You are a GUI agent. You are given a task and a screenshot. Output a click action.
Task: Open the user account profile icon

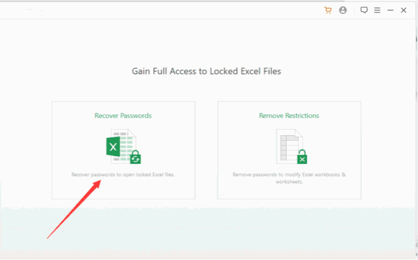point(343,10)
